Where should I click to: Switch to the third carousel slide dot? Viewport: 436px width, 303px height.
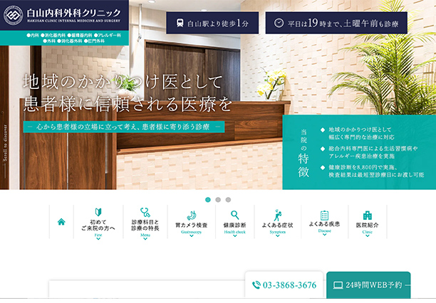228,200
